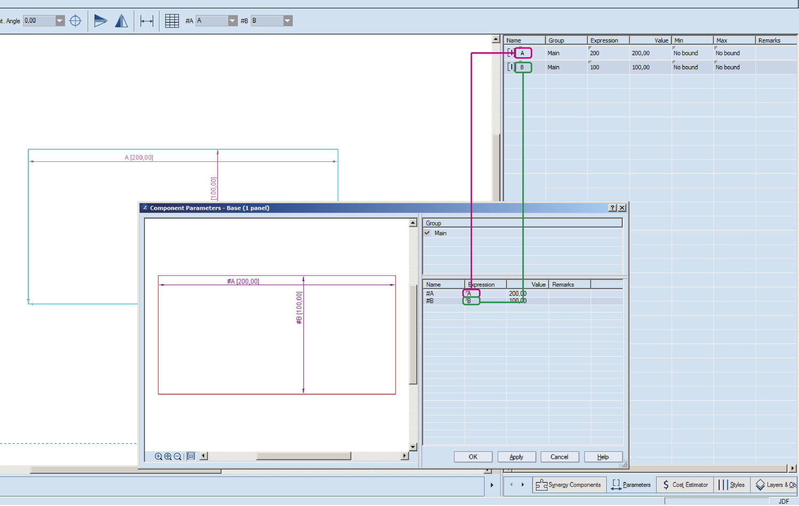This screenshot has width=799, height=506.
Task: Close the Component Parameters dialog
Action: [x=622, y=208]
